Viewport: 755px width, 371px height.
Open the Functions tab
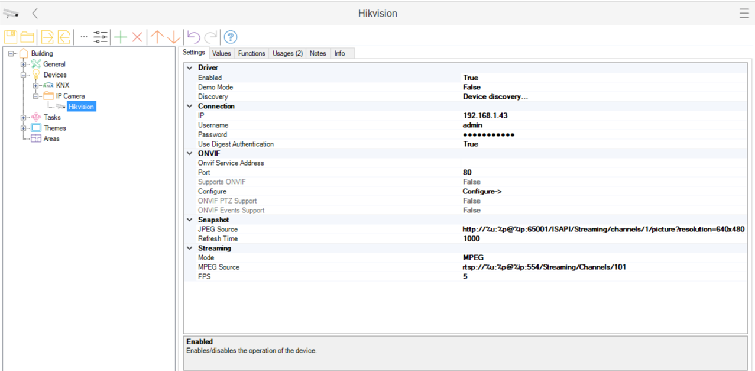(x=251, y=53)
